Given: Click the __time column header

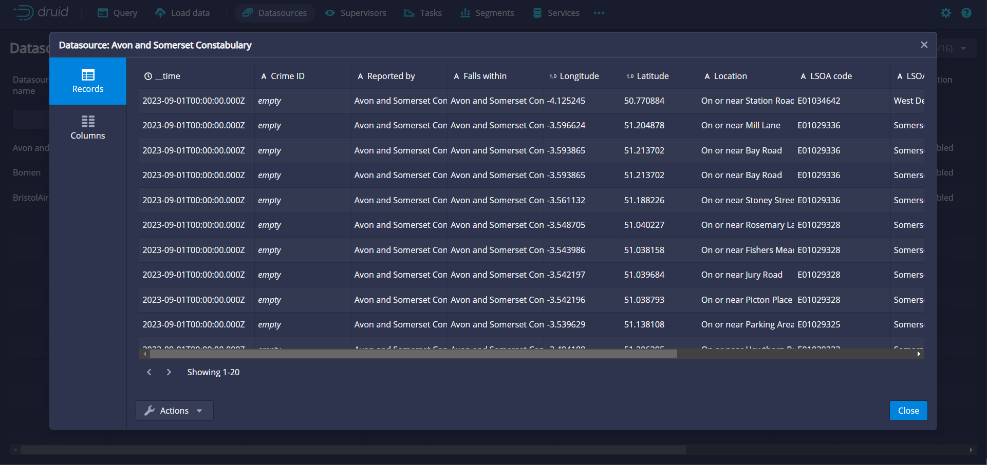Looking at the screenshot, I should pyautogui.click(x=197, y=76).
